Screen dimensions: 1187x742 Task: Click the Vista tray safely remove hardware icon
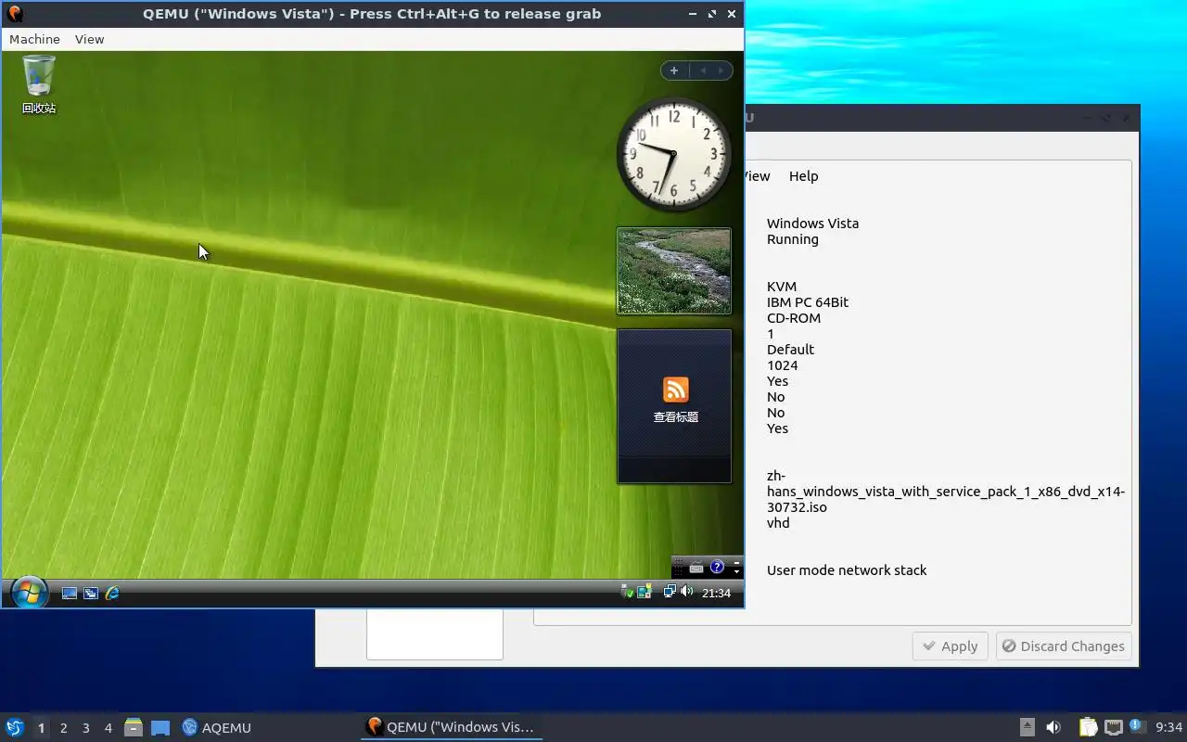(x=628, y=592)
